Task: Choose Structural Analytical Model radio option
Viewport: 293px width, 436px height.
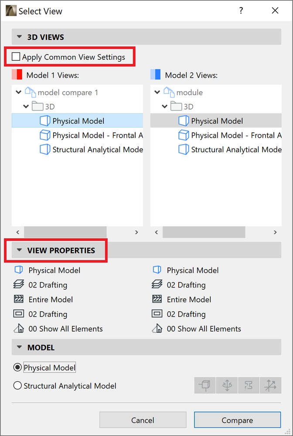Action: [x=17, y=386]
